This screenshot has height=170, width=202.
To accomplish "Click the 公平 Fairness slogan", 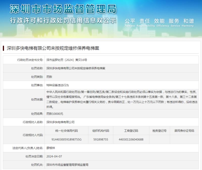I will pos(130,23).
